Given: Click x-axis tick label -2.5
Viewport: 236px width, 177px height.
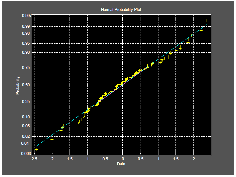Looking at the screenshot, I should coord(34,159).
